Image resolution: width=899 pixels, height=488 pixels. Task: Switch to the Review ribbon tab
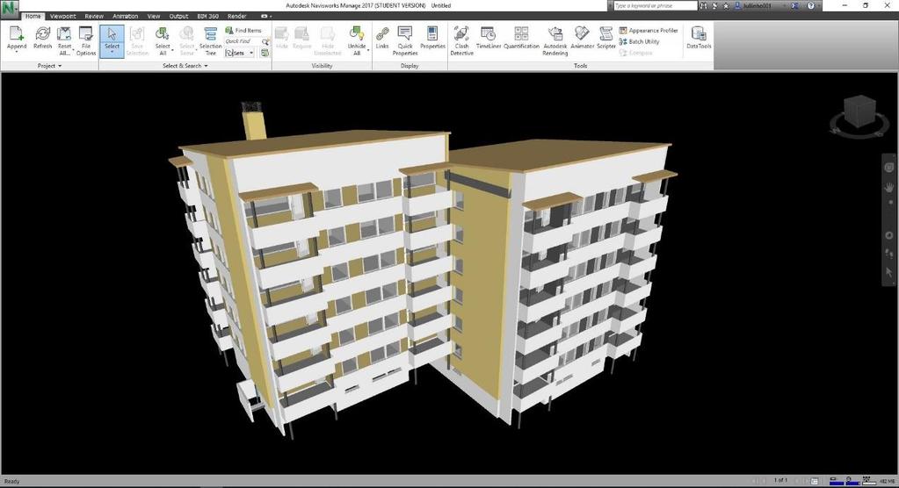pos(94,16)
